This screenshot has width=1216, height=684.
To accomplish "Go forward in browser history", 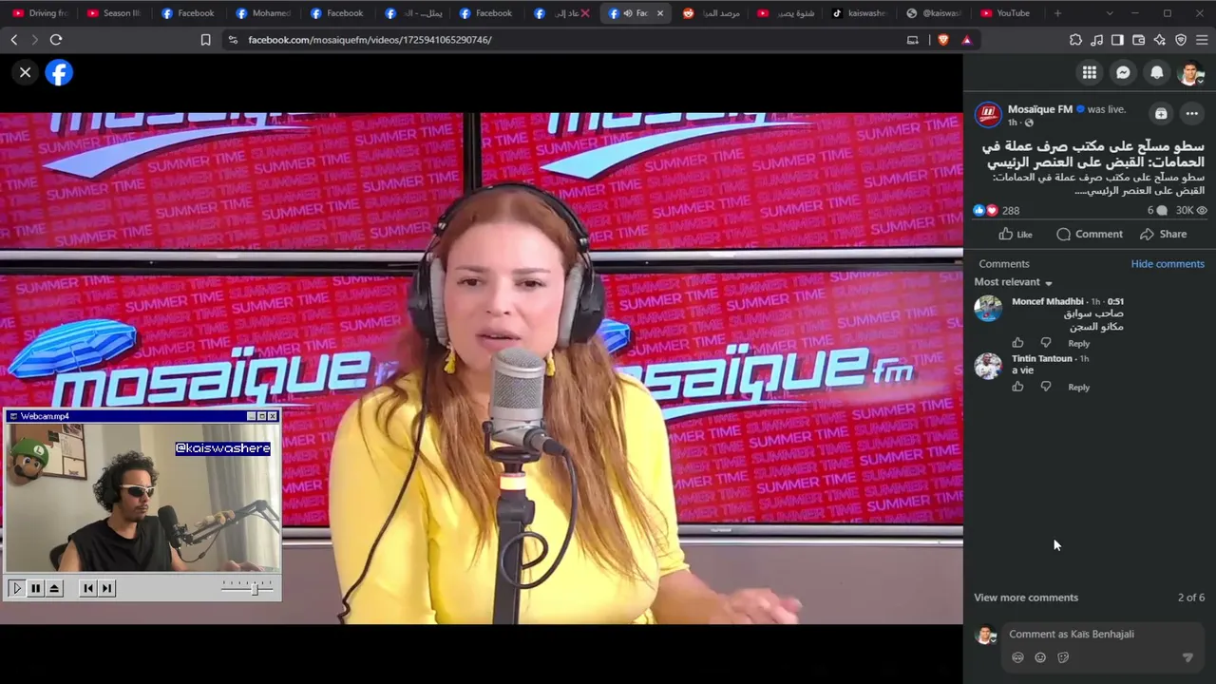I will pos(35,40).
